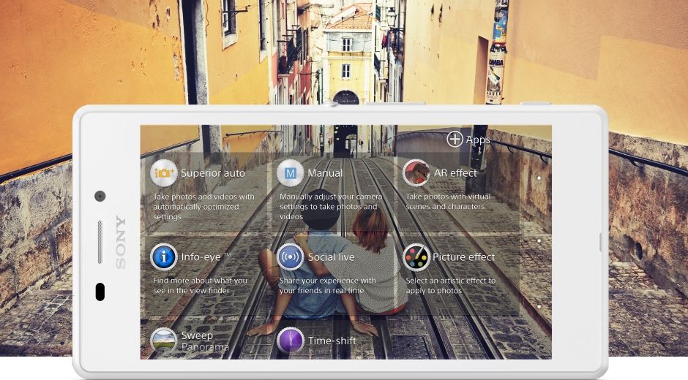Open the AR effect dinosaur icon

(416, 173)
